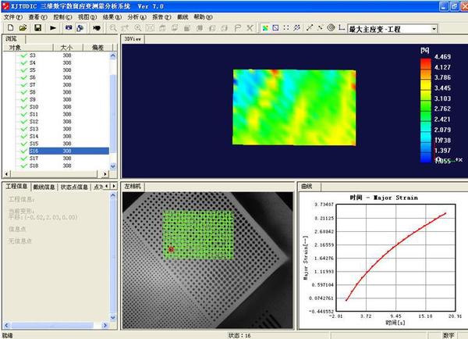Toggle the green check for stage S17
468x339 pixels.
pos(24,158)
